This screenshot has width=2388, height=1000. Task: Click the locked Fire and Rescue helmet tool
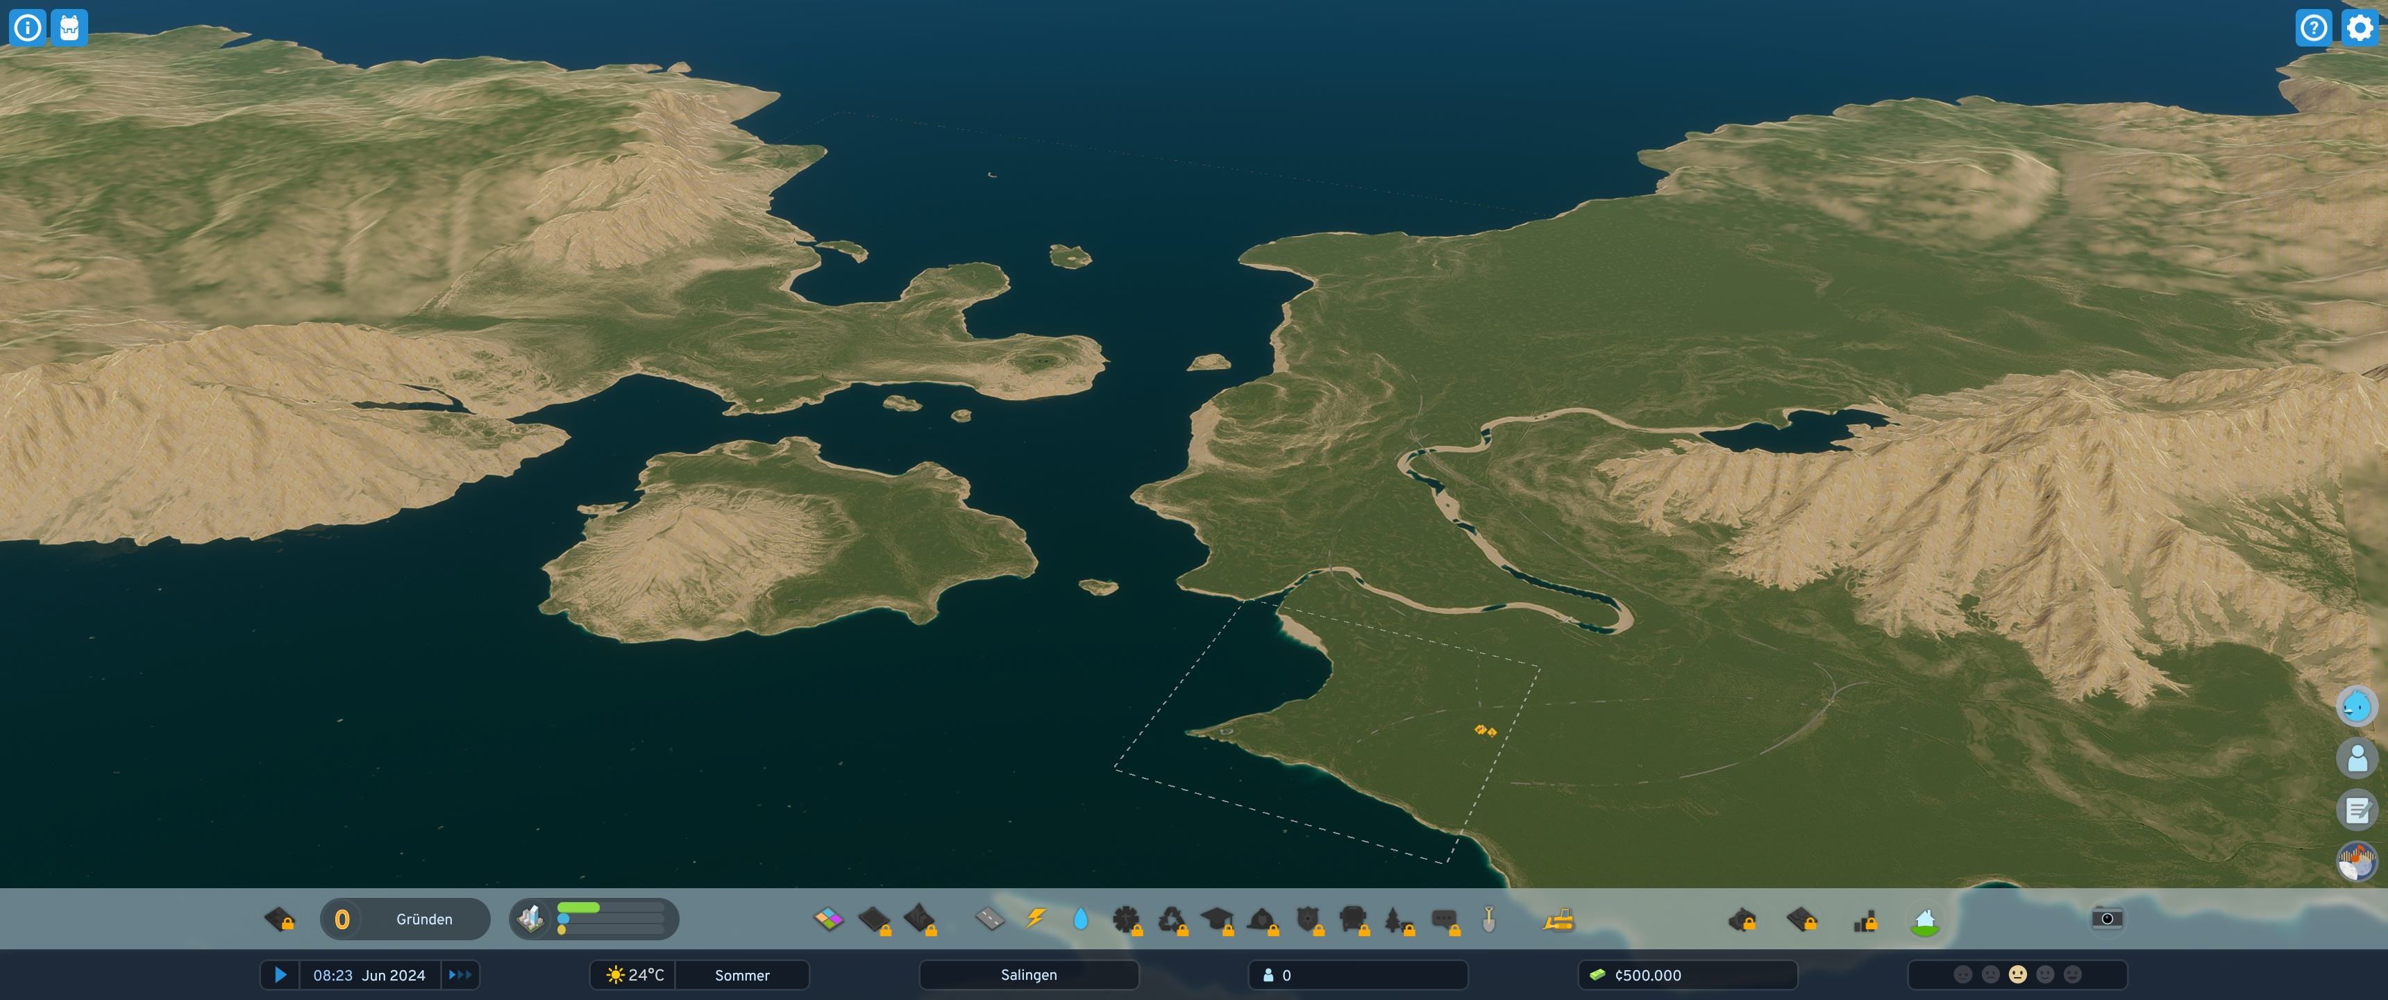point(1263,919)
